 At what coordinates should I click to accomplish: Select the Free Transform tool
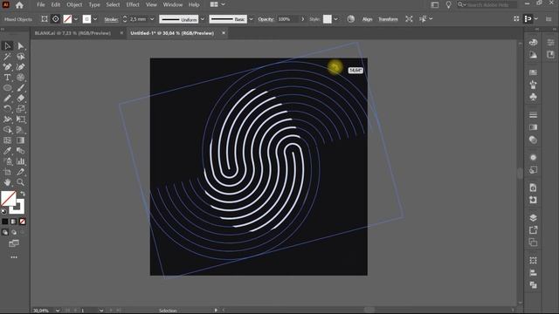(21, 119)
